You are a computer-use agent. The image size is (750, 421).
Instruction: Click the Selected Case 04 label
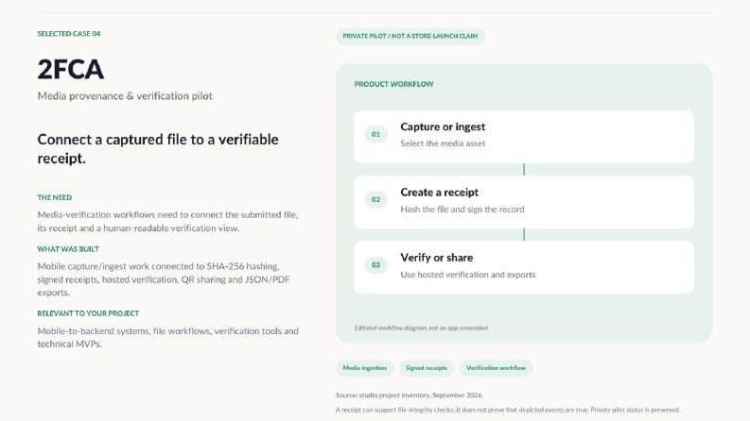69,33
